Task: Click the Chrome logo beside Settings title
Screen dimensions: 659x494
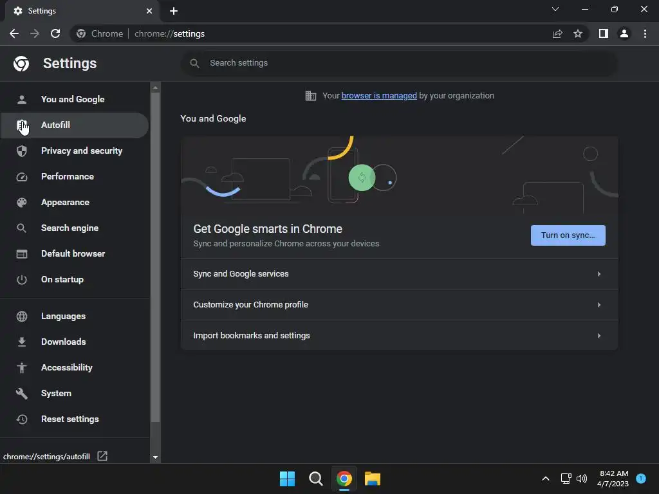Action: tap(21, 64)
